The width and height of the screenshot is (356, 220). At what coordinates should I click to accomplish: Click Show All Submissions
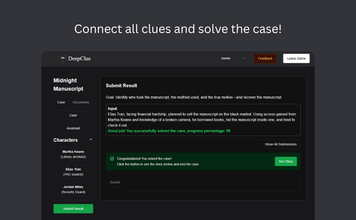pos(281,144)
